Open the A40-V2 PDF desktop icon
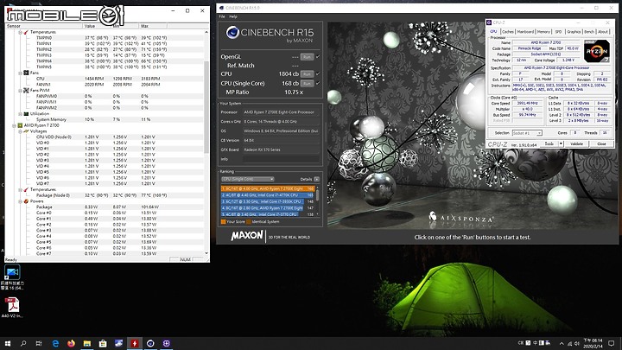This screenshot has width=622, height=350. point(12,308)
